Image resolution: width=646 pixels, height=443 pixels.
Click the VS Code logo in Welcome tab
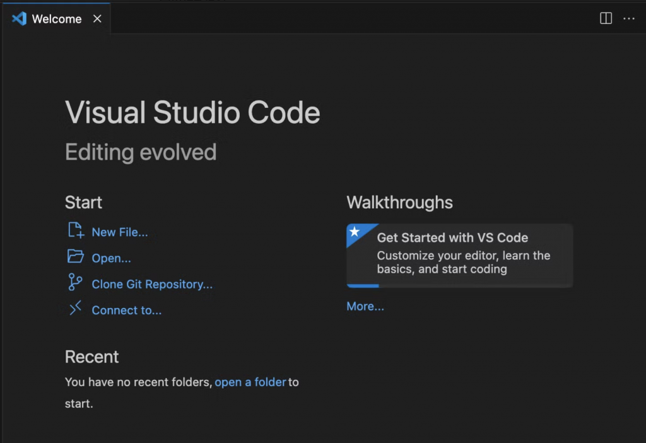[x=19, y=18]
